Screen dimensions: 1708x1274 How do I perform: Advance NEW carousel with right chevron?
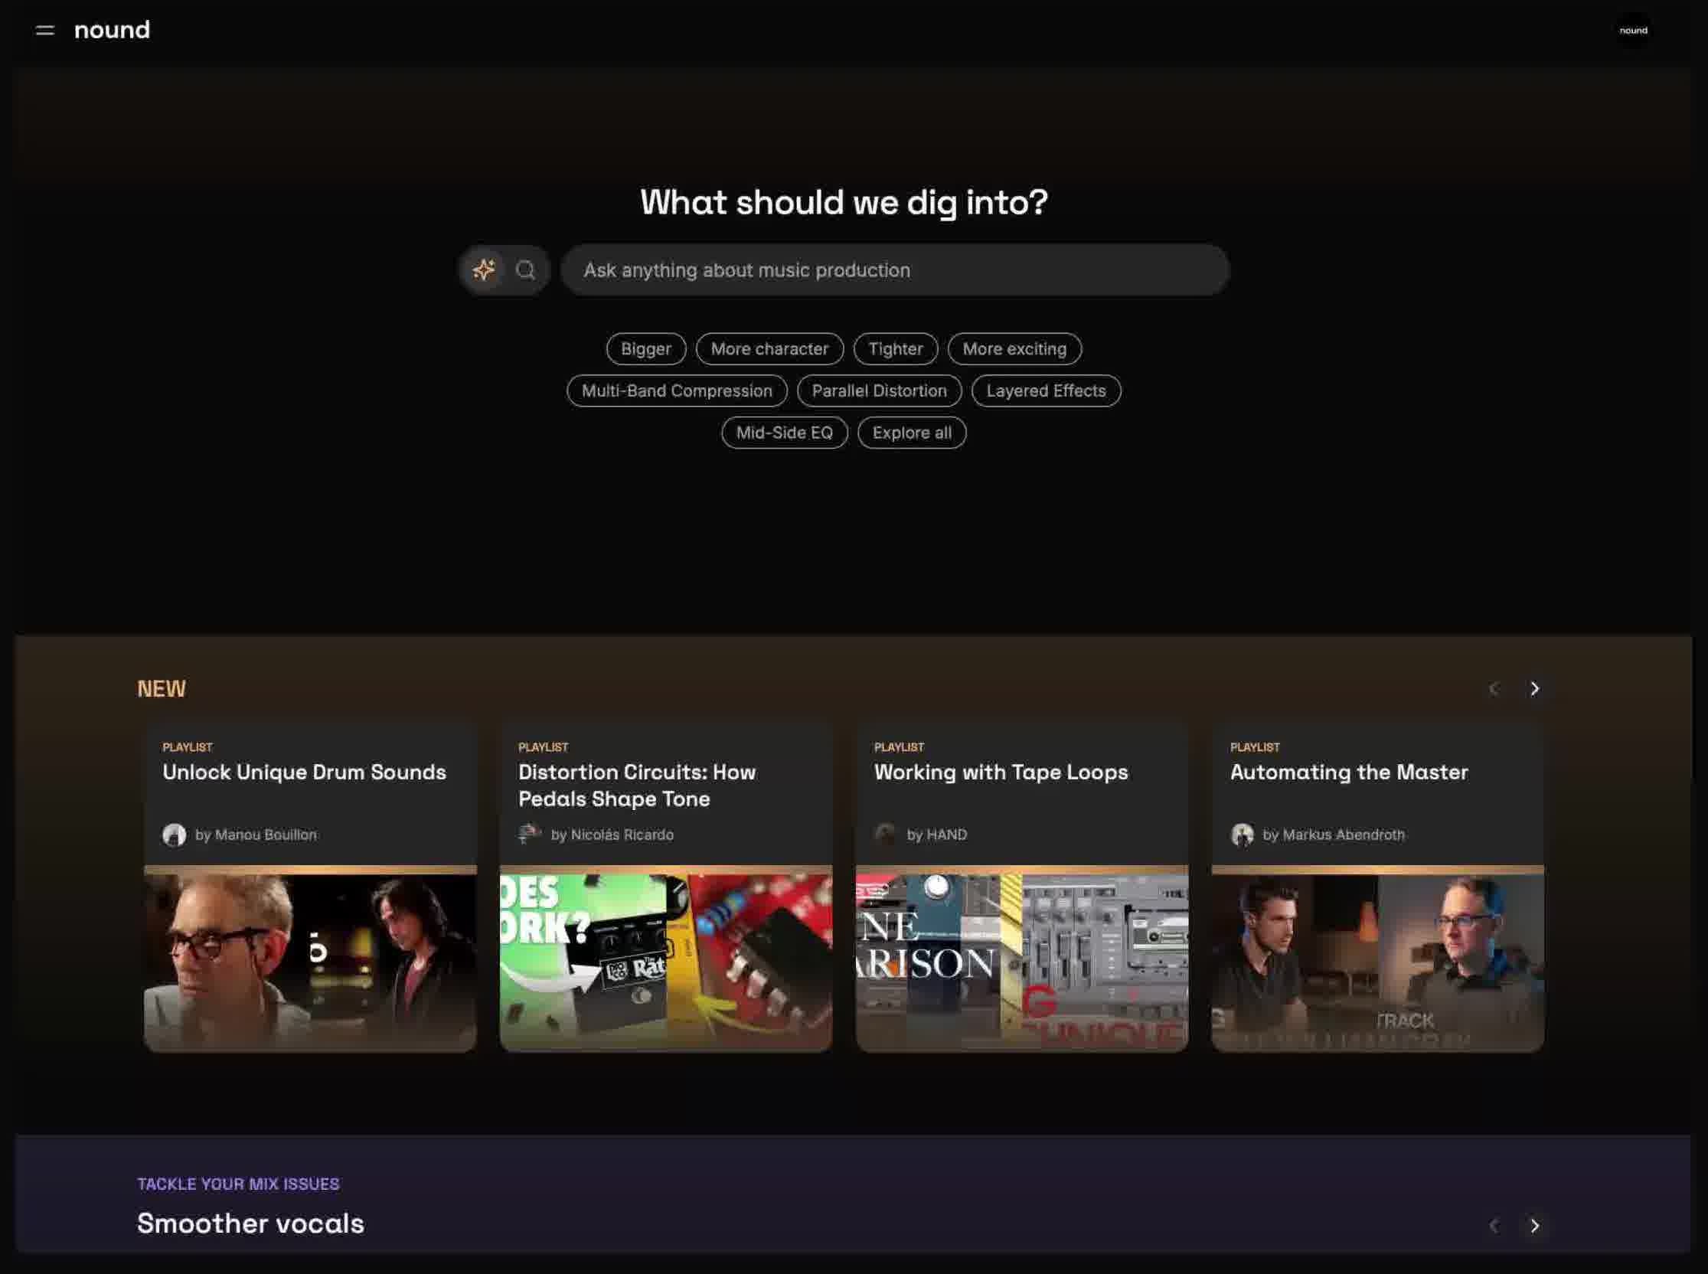click(1533, 688)
